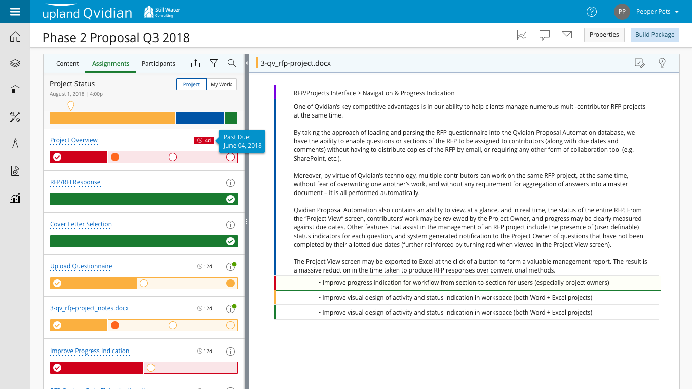
Task: Click the red 4d past due badge
Action: point(204,140)
